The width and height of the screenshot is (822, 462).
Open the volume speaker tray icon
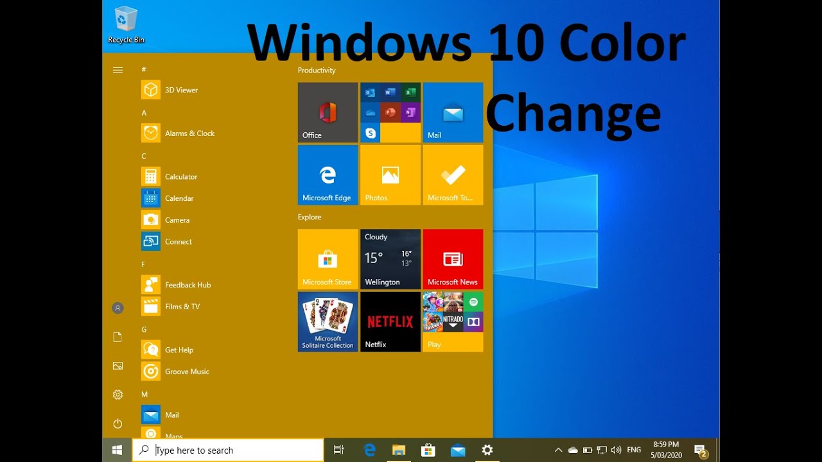(x=616, y=450)
